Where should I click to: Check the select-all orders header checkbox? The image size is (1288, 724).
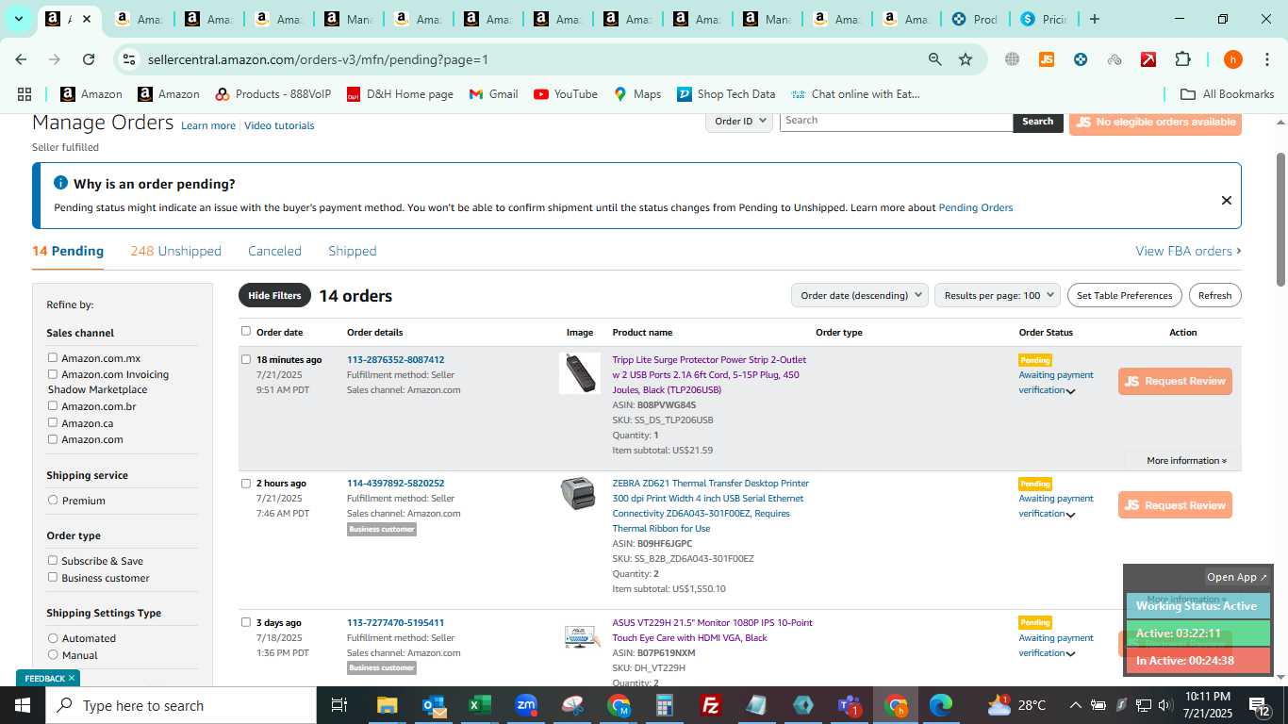click(x=246, y=331)
